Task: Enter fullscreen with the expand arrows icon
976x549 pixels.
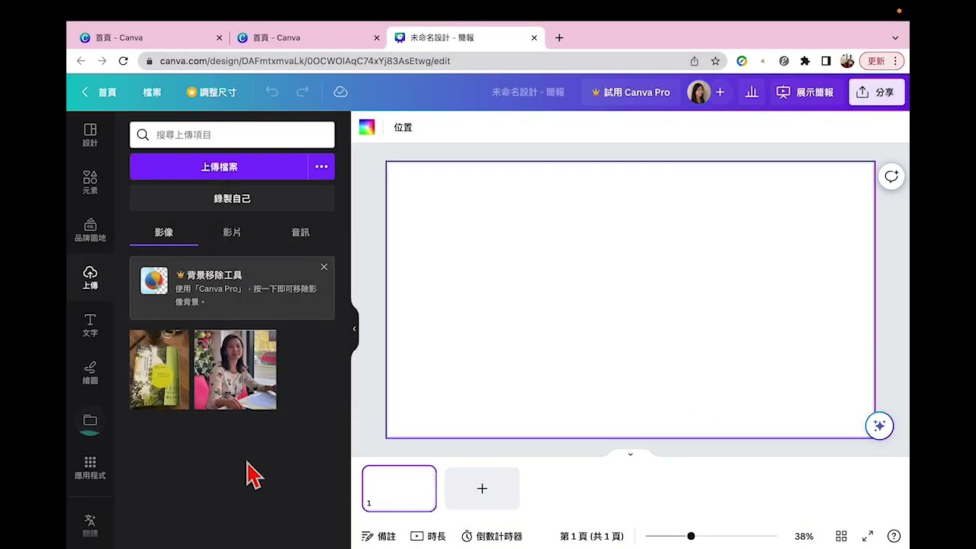Action: pos(868,536)
